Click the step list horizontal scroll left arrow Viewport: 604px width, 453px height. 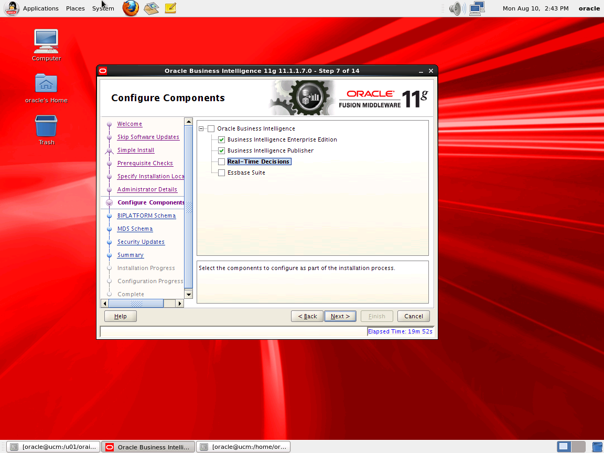click(x=105, y=304)
